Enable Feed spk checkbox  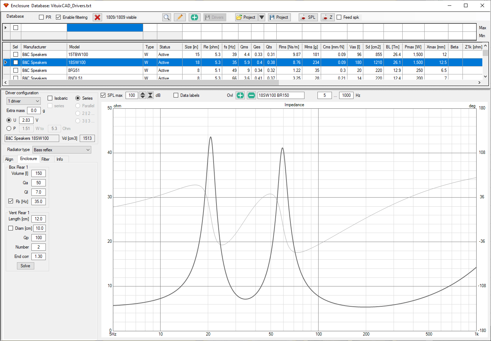(339, 17)
